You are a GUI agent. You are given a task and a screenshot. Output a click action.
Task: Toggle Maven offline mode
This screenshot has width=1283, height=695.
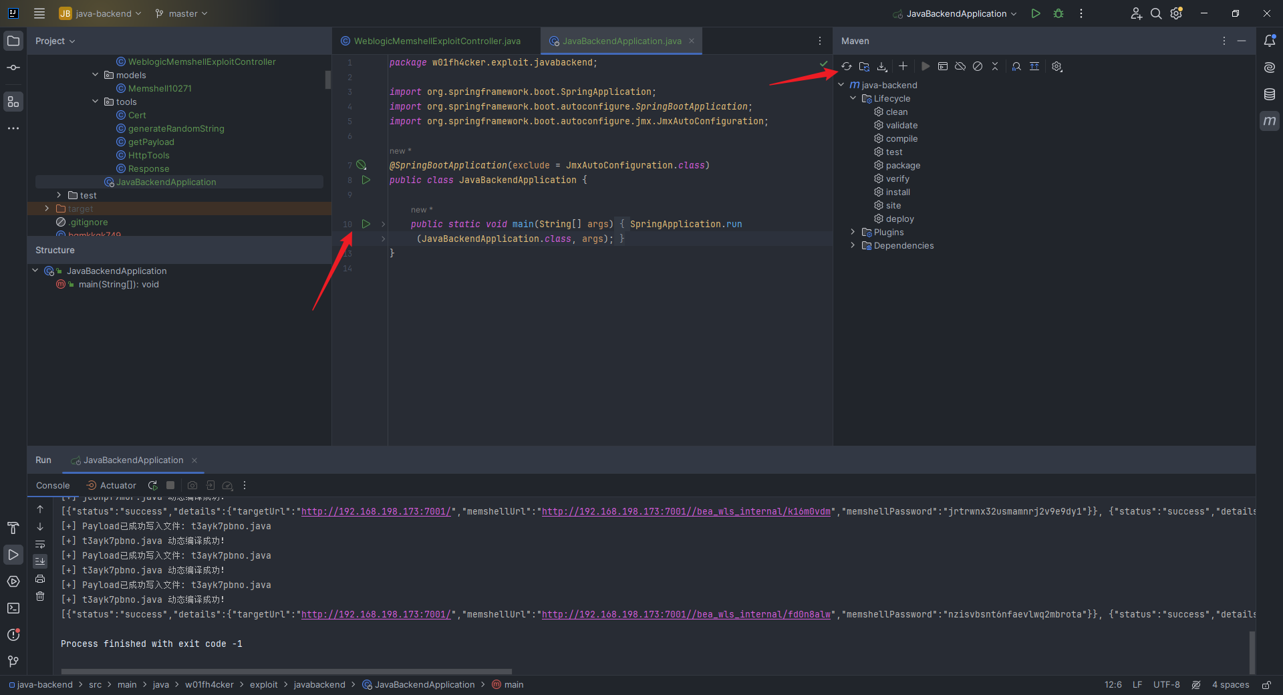(960, 66)
